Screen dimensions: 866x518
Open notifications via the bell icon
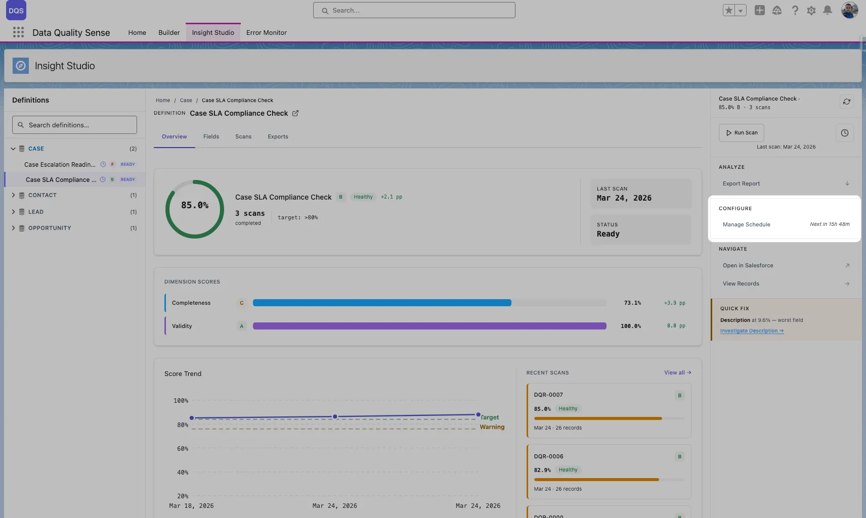coord(828,10)
